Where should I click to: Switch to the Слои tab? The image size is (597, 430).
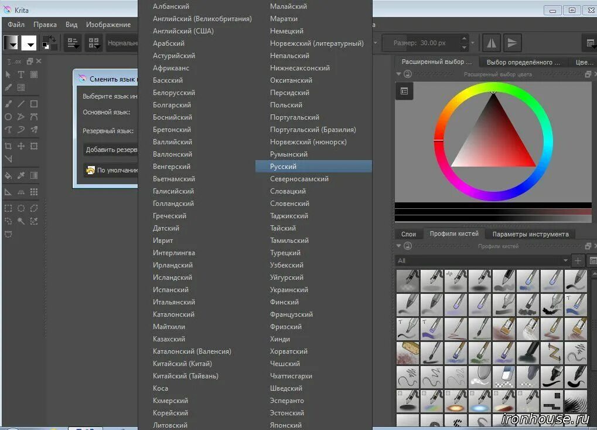pyautogui.click(x=408, y=234)
